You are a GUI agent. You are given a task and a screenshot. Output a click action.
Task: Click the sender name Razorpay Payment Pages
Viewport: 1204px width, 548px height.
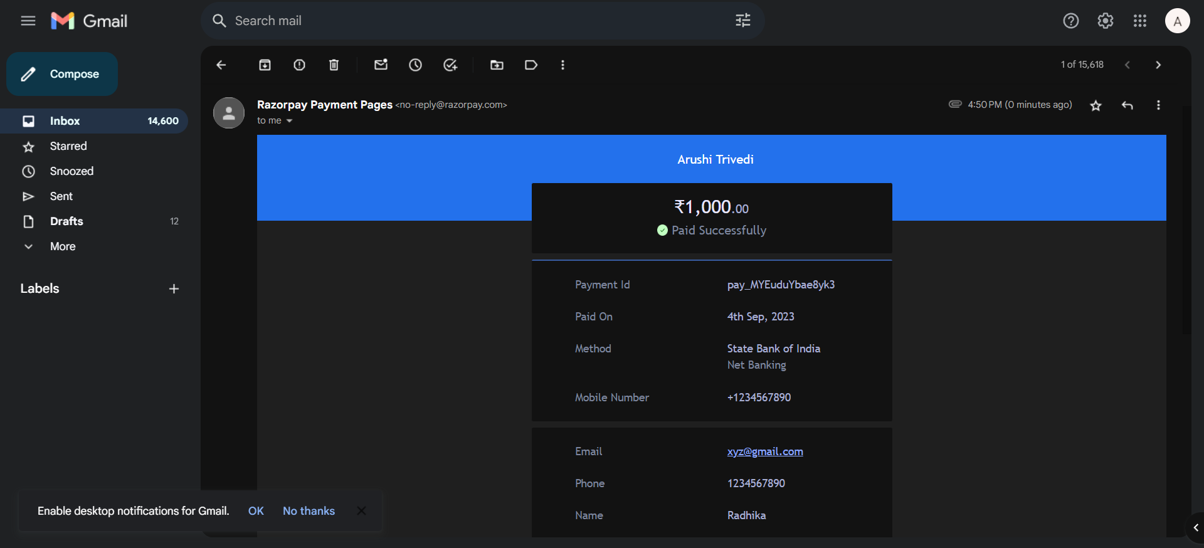pyautogui.click(x=325, y=105)
